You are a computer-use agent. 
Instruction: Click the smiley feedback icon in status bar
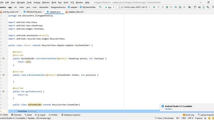(x=209, y=118)
